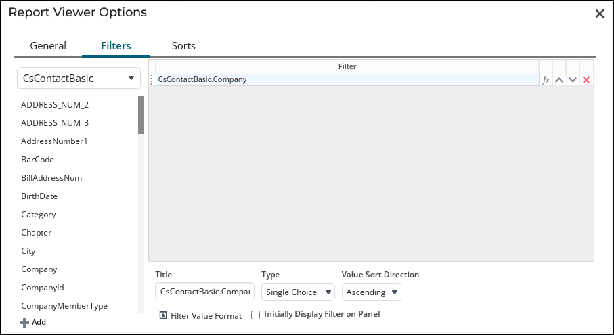614x335 pixels.
Task: Select Category in the field list
Action: click(x=39, y=215)
